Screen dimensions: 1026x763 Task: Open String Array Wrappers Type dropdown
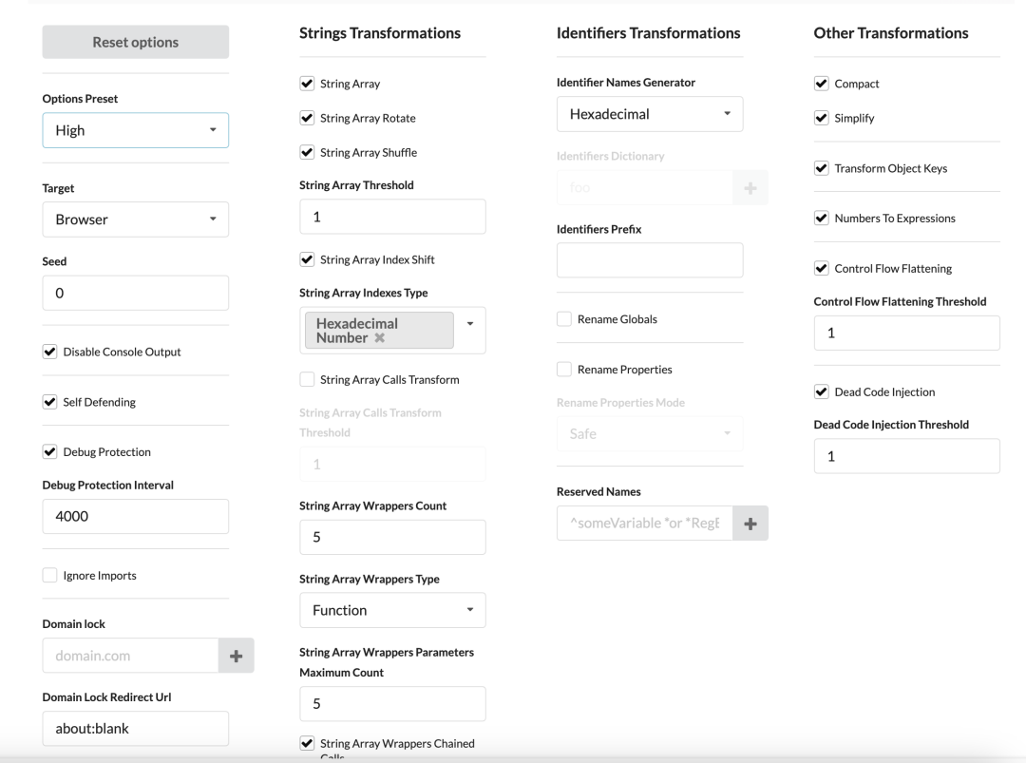[x=392, y=610]
